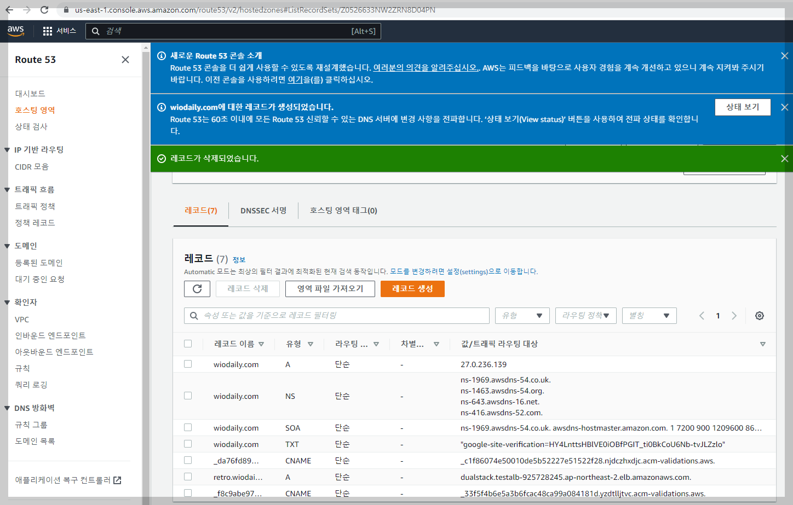Screen dimensions: 793x505
Task: Go to previous page of records
Action: [702, 316]
